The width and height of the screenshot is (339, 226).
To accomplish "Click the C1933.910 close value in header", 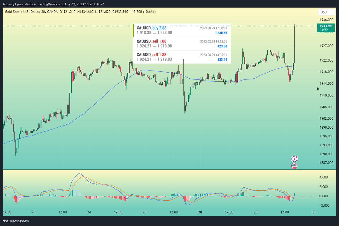I will [120, 12].
